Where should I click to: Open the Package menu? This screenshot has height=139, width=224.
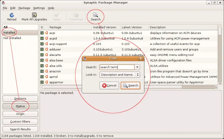(24, 8)
